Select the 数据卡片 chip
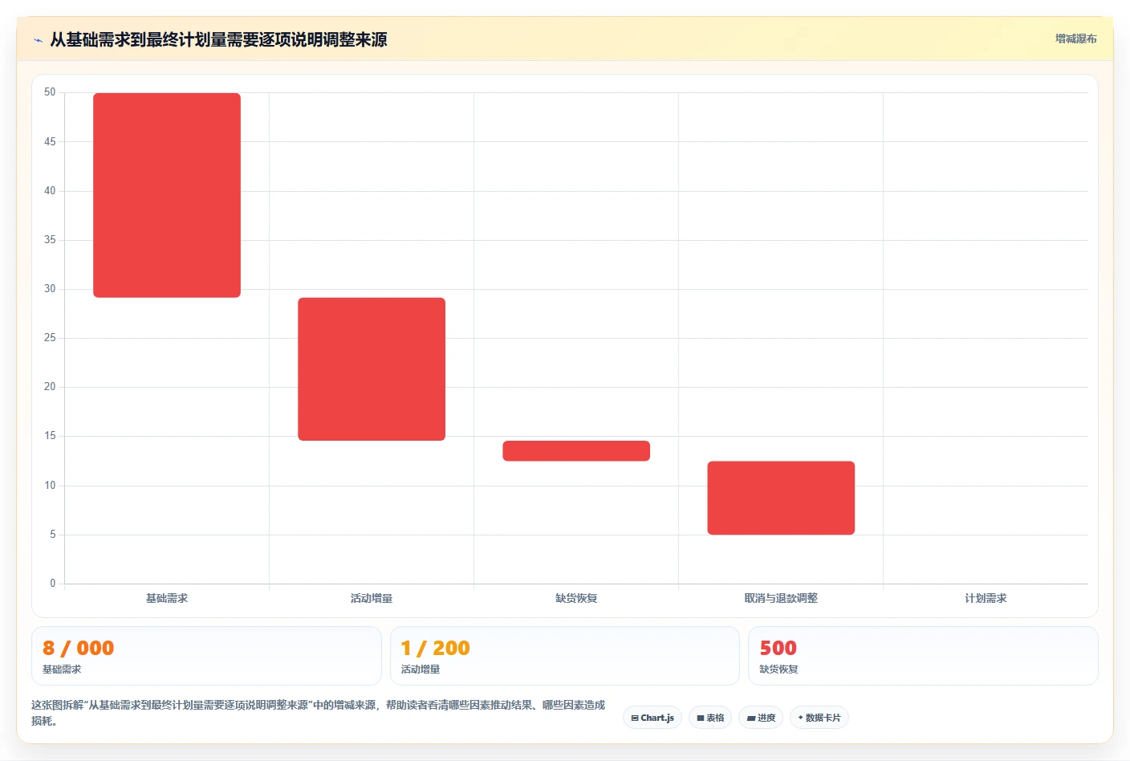 point(819,718)
